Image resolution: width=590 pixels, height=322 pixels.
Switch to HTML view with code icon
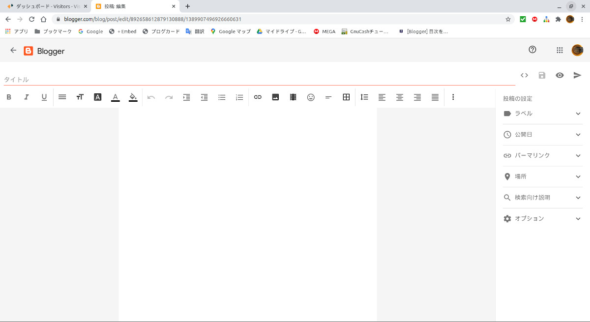[524, 75]
